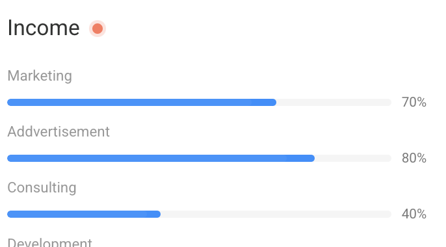Click the gray unfilled part of Consulting bar
Screen dimensions: 446x247
point(276,214)
